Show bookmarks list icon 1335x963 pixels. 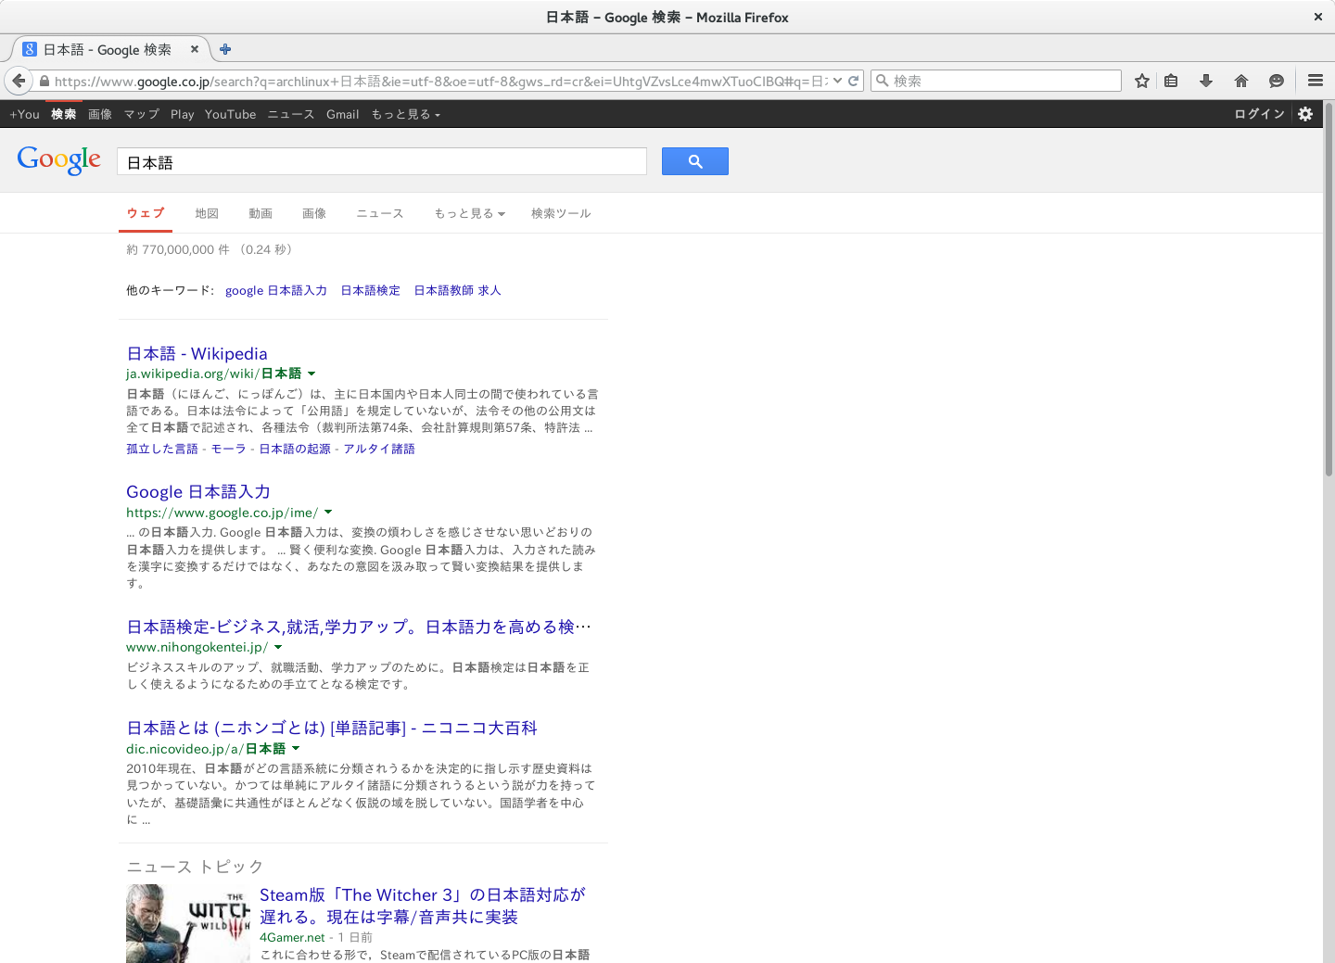(x=1171, y=81)
